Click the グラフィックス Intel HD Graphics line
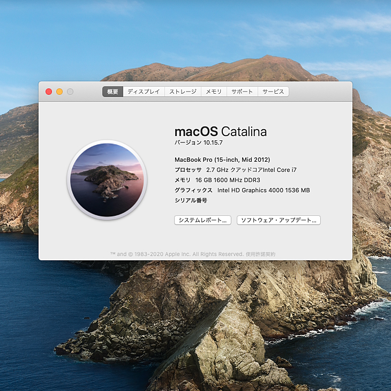 coord(242,190)
